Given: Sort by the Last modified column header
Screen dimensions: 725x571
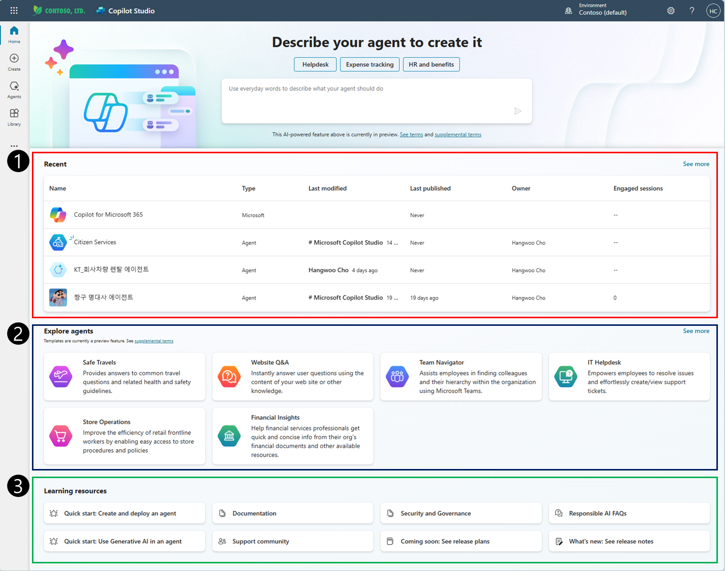Looking at the screenshot, I should (x=328, y=188).
